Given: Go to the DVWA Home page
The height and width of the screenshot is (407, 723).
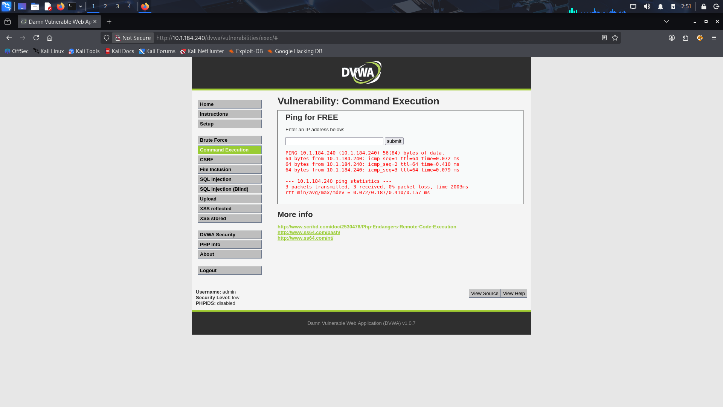Looking at the screenshot, I should pos(230,104).
